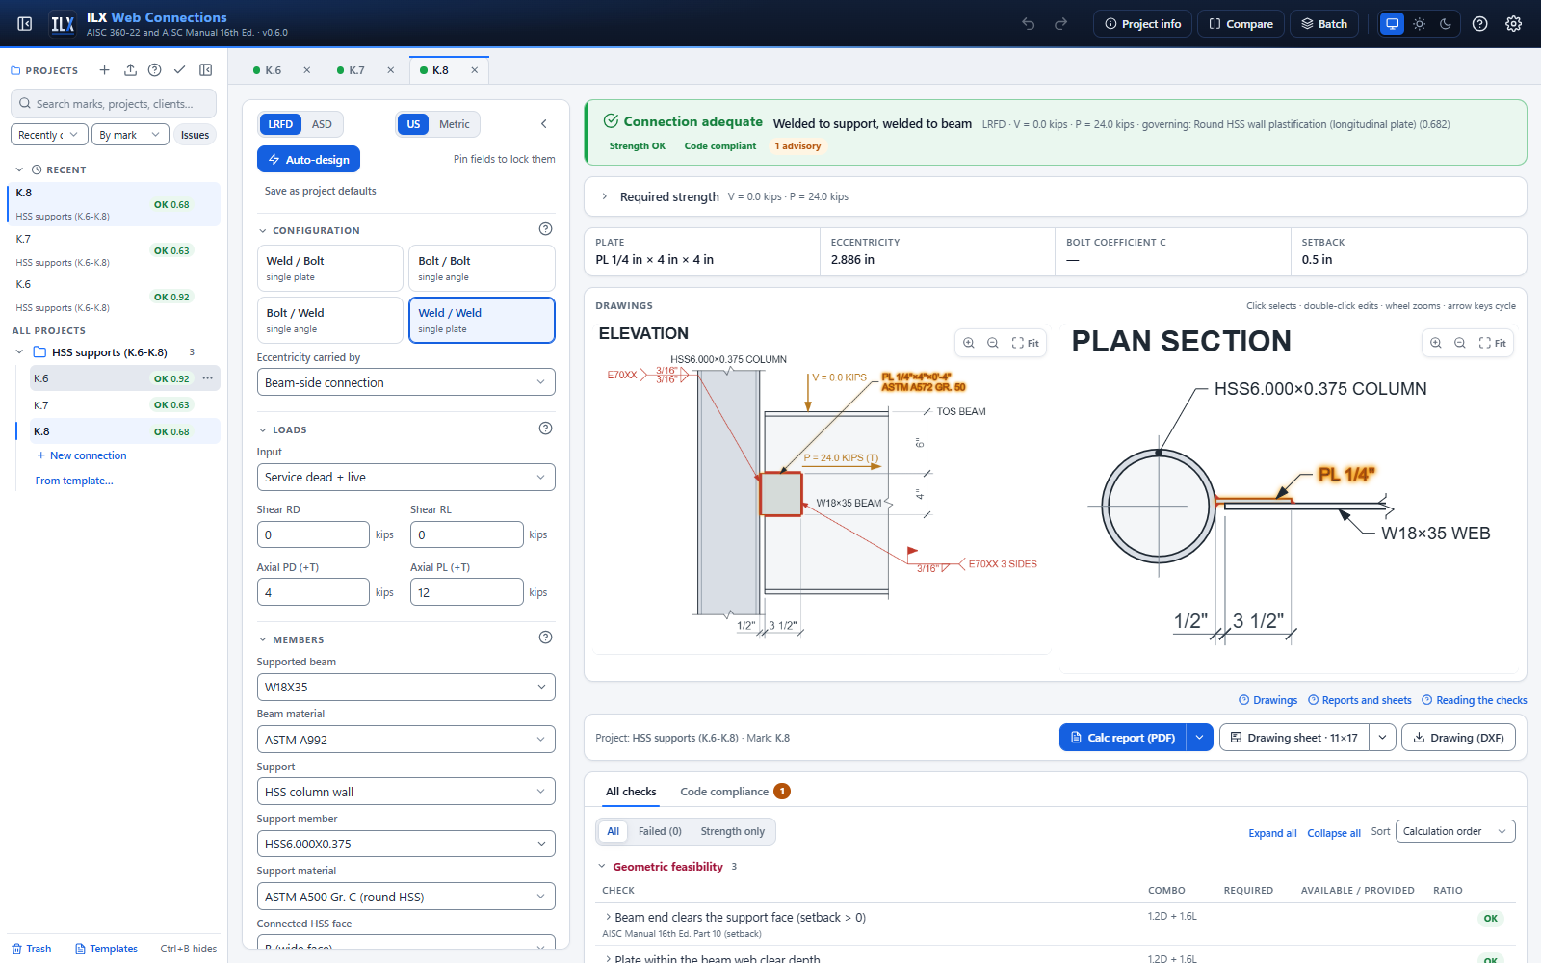The width and height of the screenshot is (1541, 963).
Task: Click the upload/import projects icon
Action: point(130,70)
